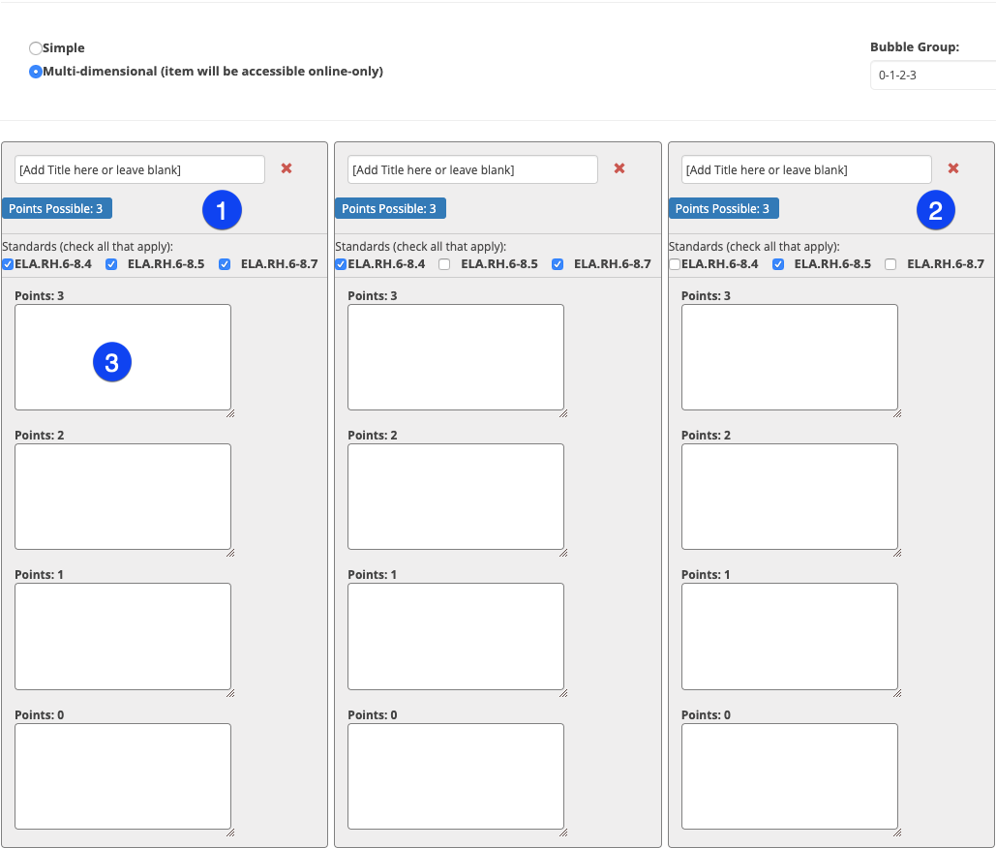
Task: Click the Bubble Group: label
Action: coord(914,47)
